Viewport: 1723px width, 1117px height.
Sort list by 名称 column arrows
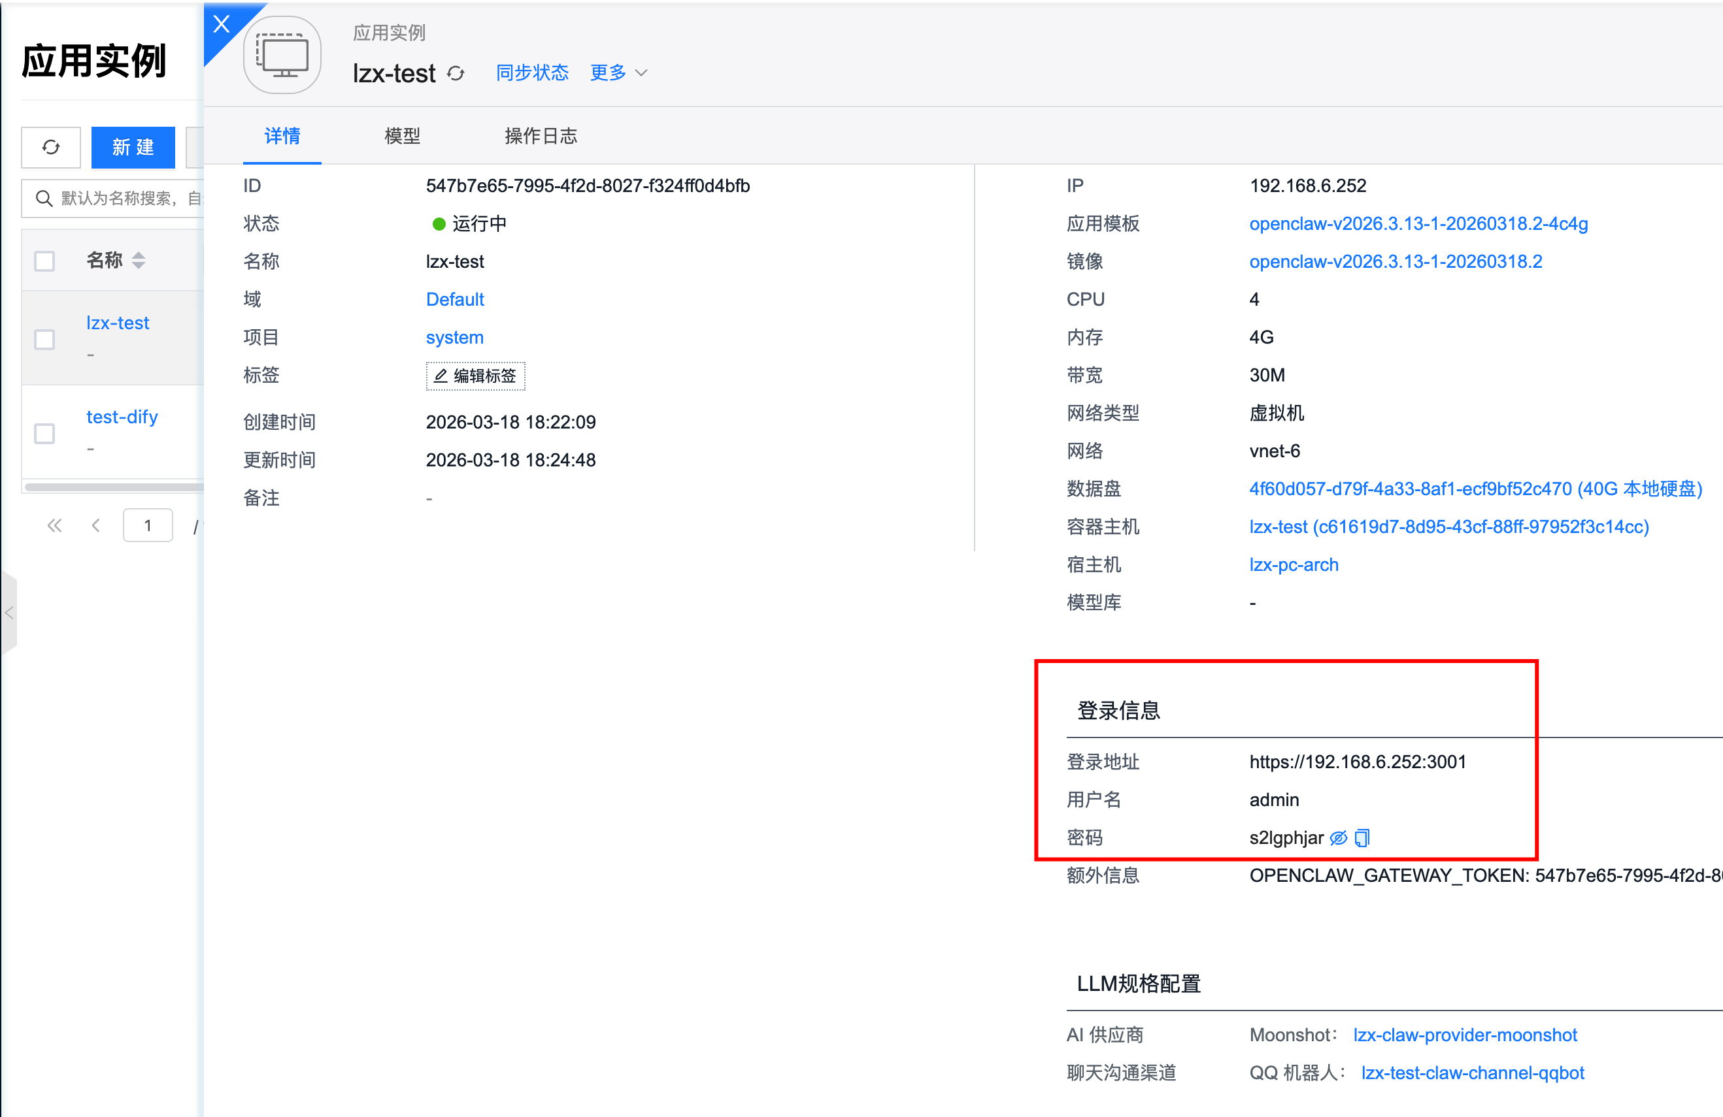[x=139, y=261]
